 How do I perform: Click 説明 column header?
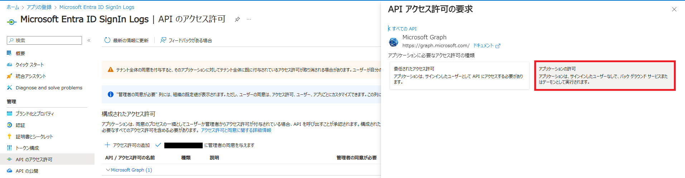coord(214,158)
